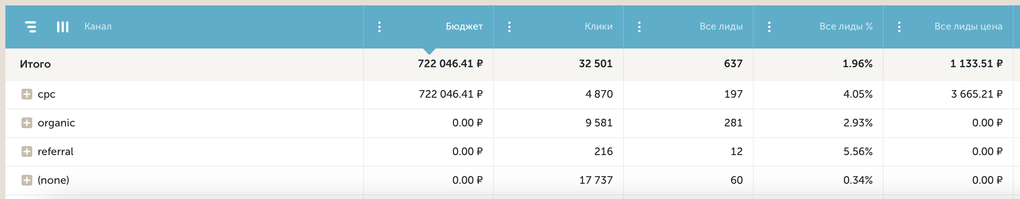Click the cpc budget value 722 046.41 ₽
The width and height of the screenshot is (1020, 199).
click(x=450, y=94)
